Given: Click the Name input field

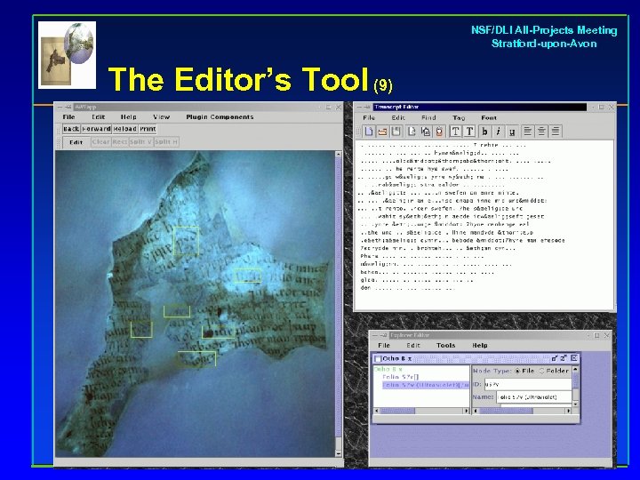Looking at the screenshot, I should (534, 397).
